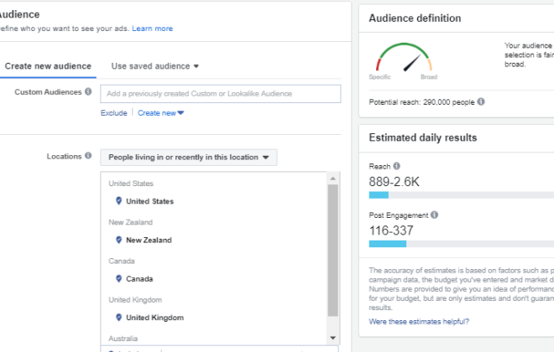Click the United Kingdom location pin icon
The width and height of the screenshot is (554, 352).
118,317
